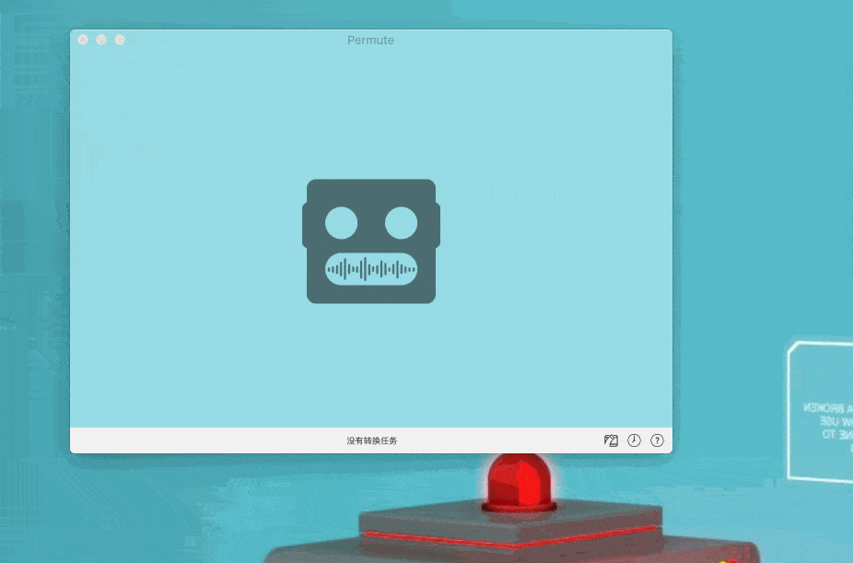Enter fullscreen with the green button
853x563 pixels.
click(119, 40)
